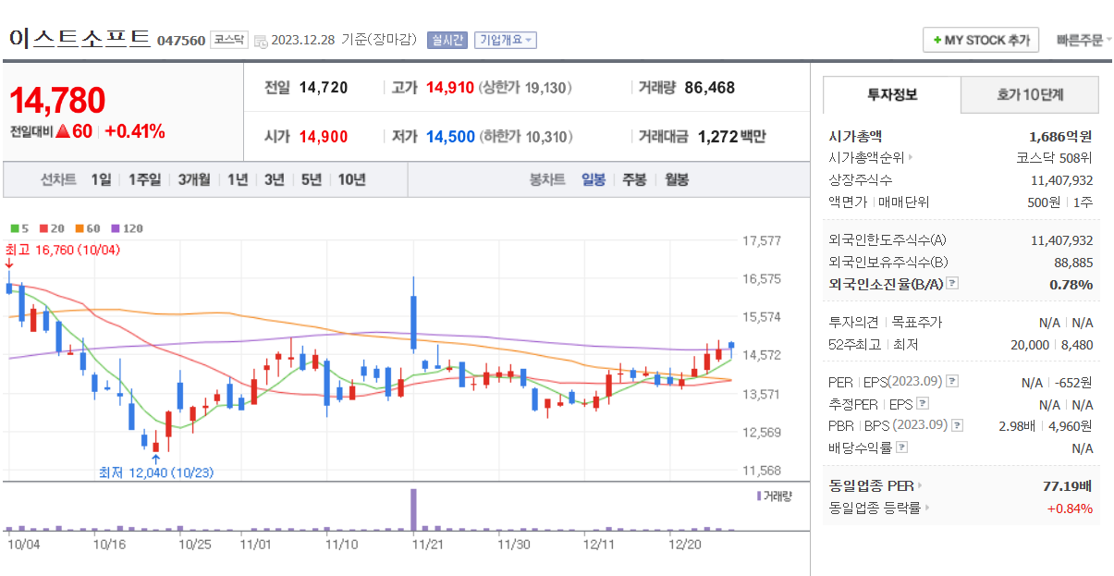Select the 주봉 candle chart

[634, 180]
